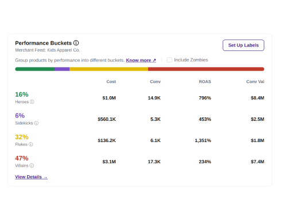The image size is (294, 220).
Task: Open the View Details link
Action: [31, 177]
